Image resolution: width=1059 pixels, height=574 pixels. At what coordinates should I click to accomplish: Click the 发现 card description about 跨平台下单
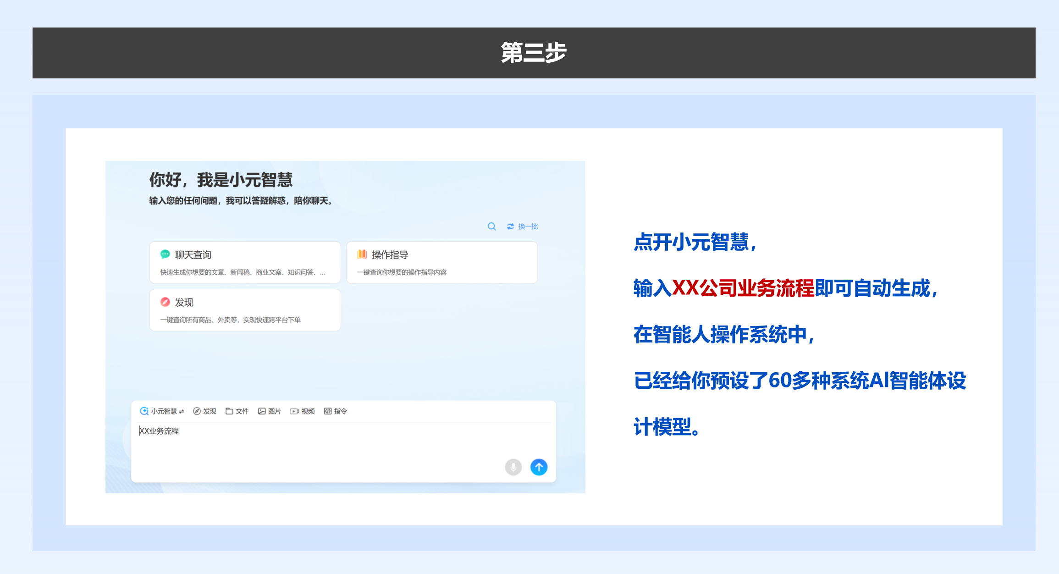(x=230, y=320)
